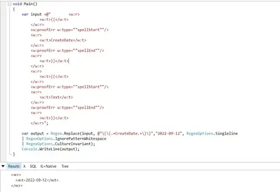Open the Results tab
The height and width of the screenshot is (192, 280).
pyautogui.click(x=14, y=166)
